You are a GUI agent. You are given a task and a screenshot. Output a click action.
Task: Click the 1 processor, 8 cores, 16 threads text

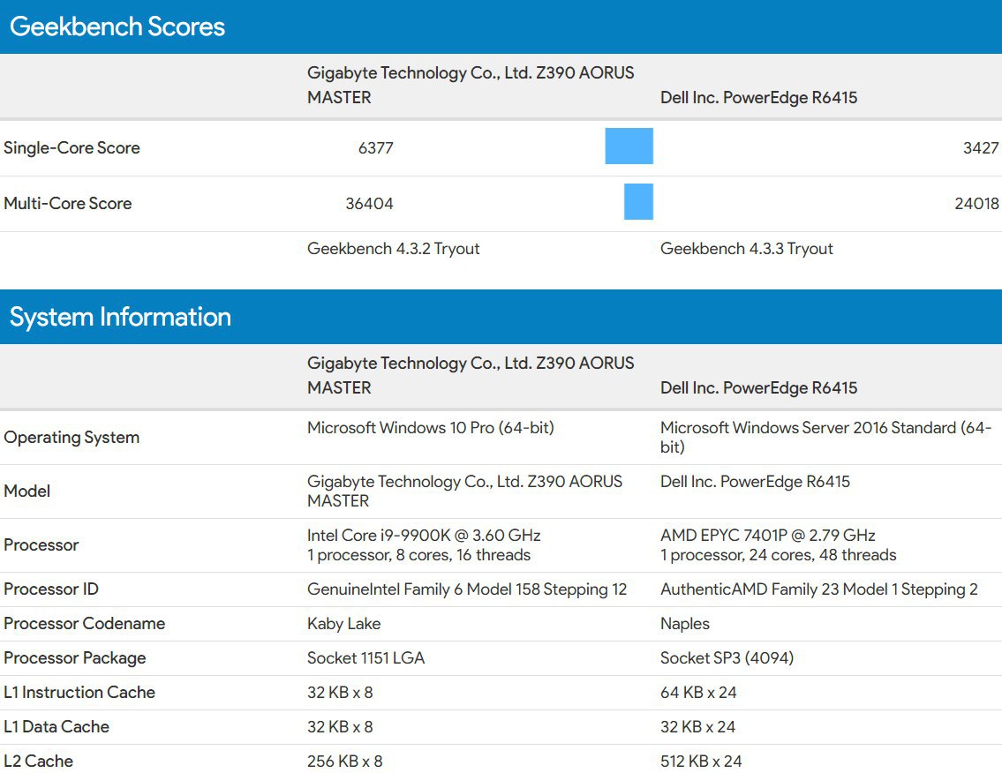(x=418, y=555)
